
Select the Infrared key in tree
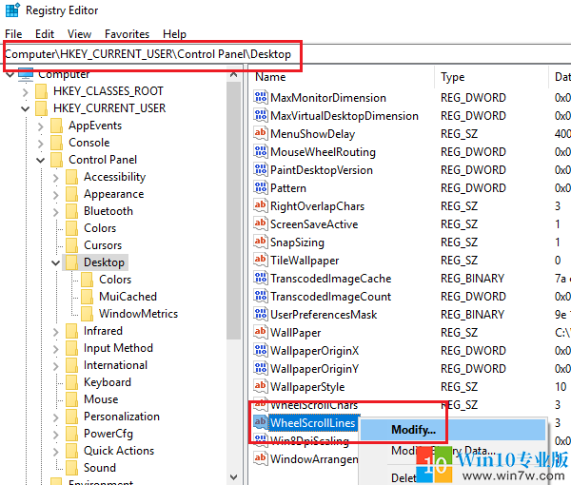click(x=103, y=331)
